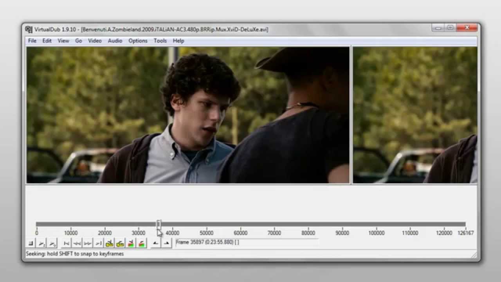The image size is (501, 282).
Task: Click the output video preview pane
Action: 415,115
